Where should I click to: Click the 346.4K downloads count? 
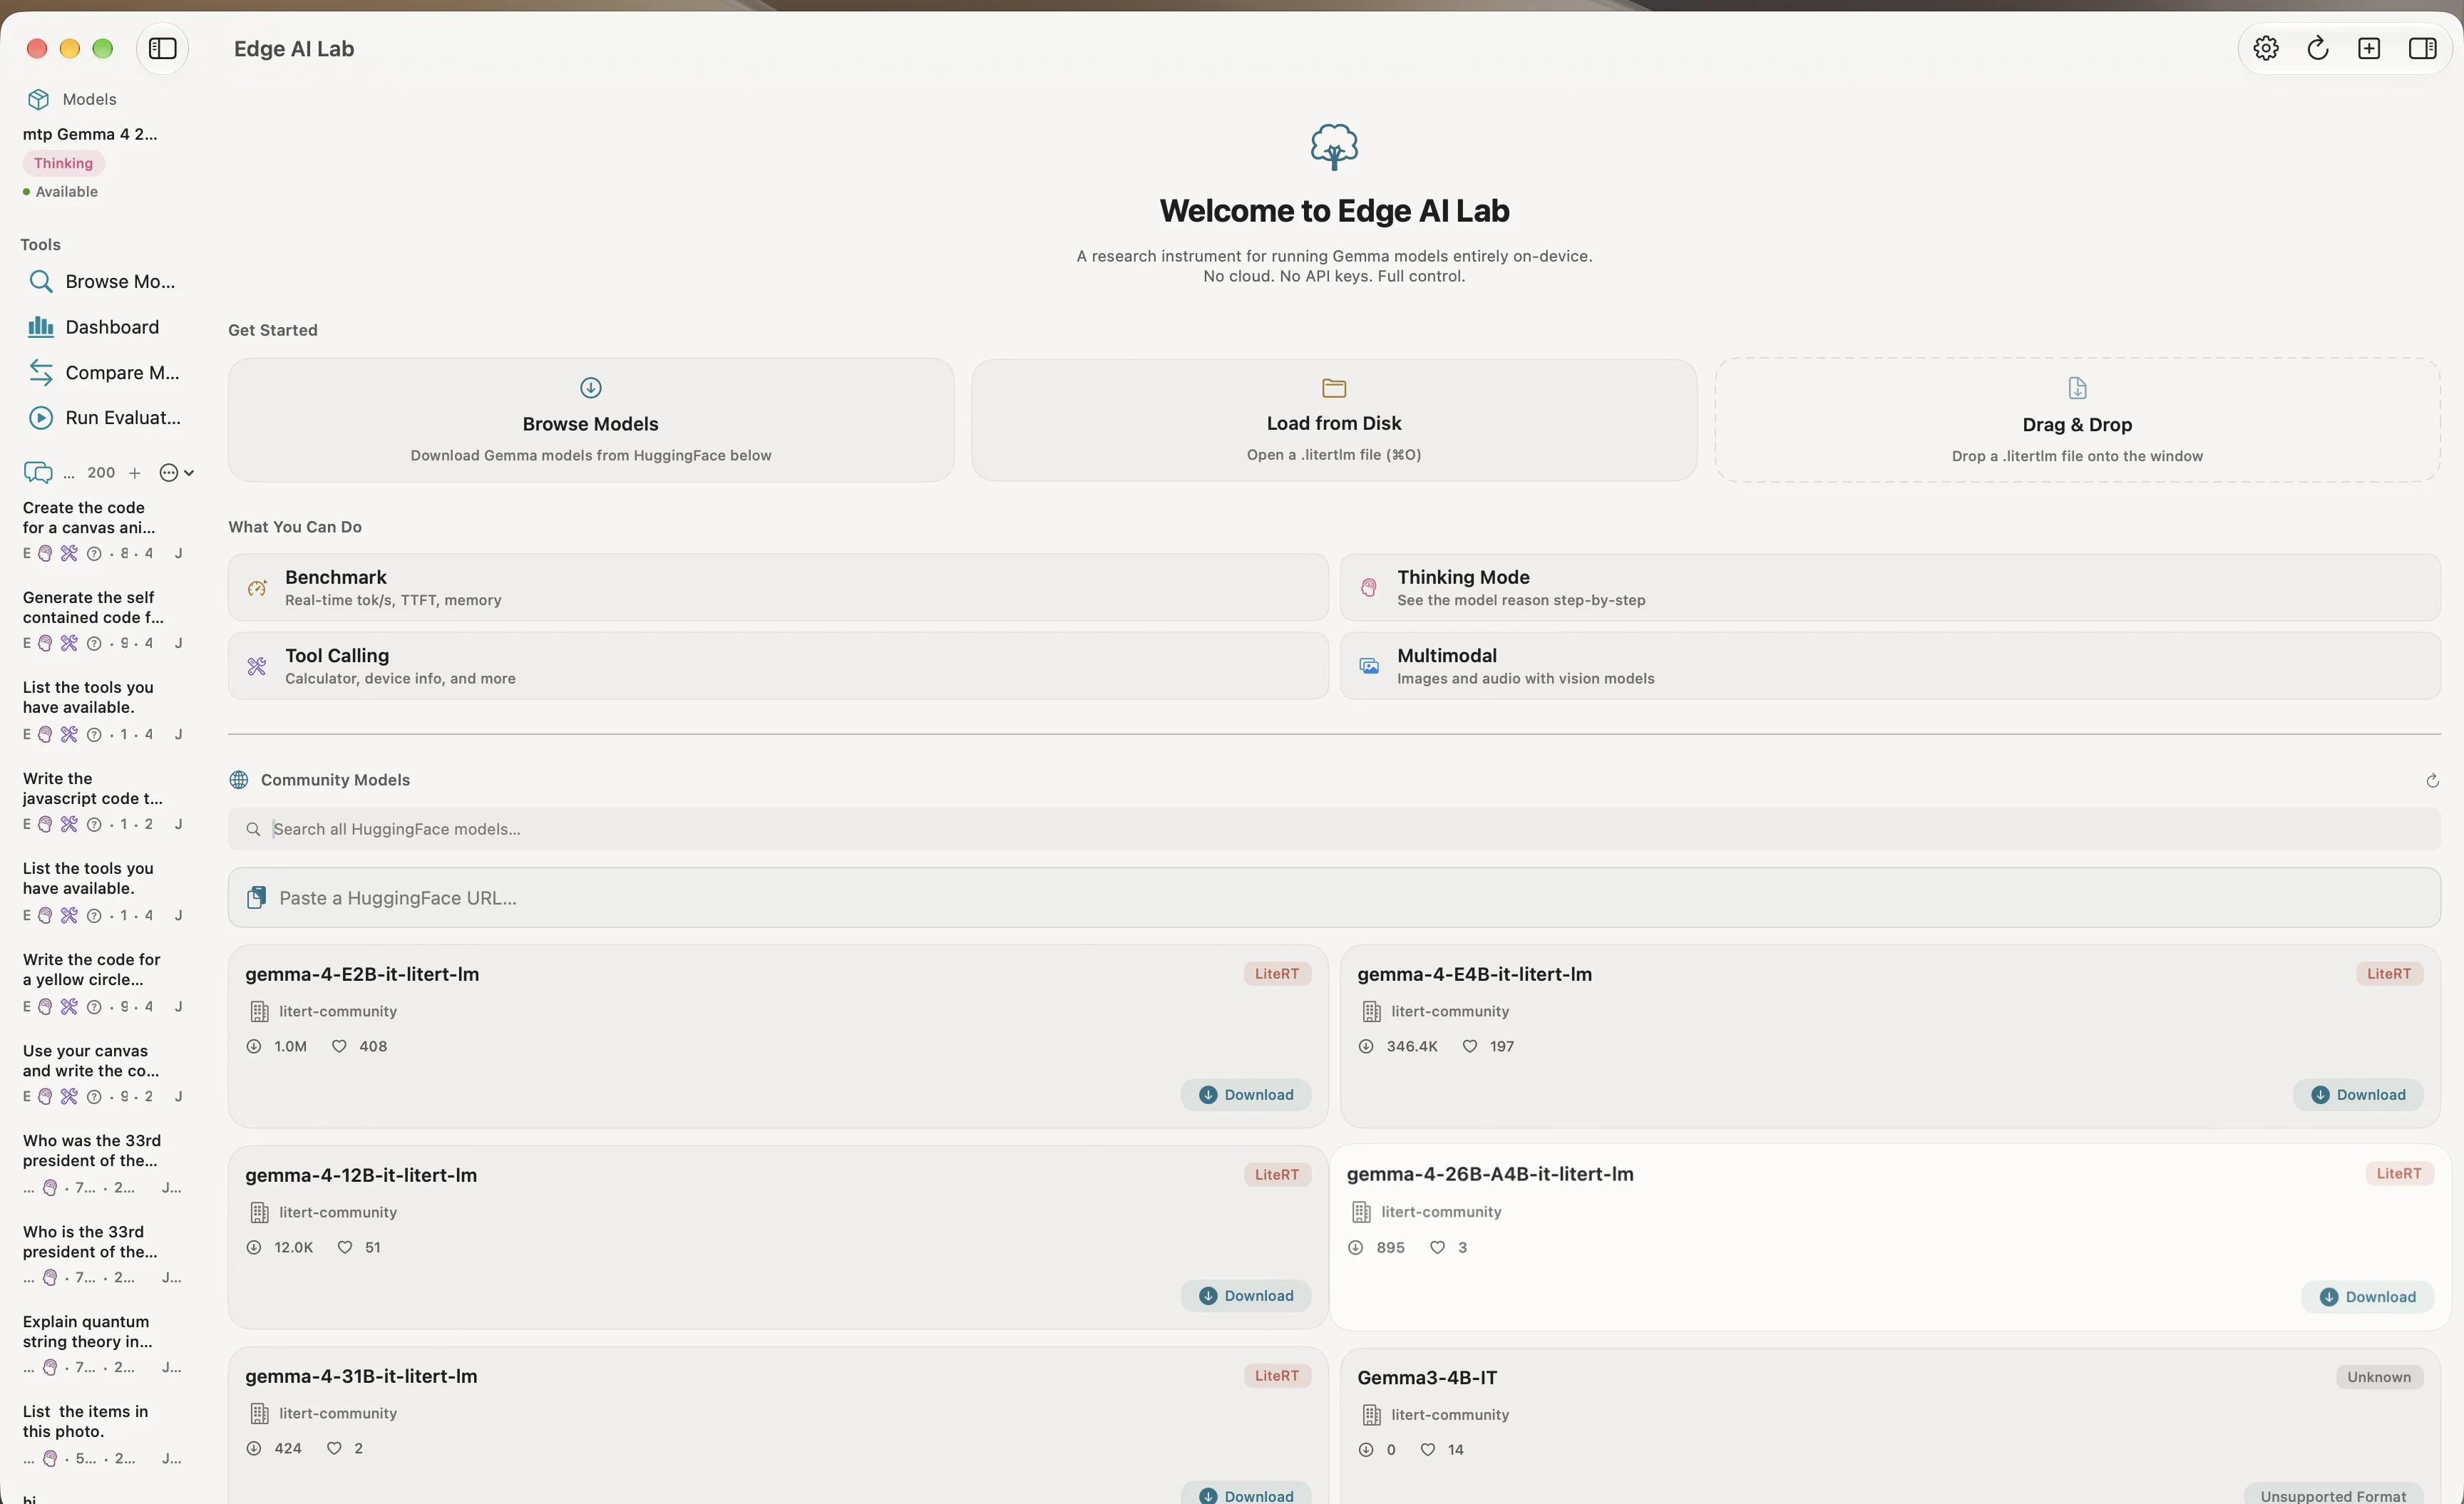[x=1411, y=1046]
